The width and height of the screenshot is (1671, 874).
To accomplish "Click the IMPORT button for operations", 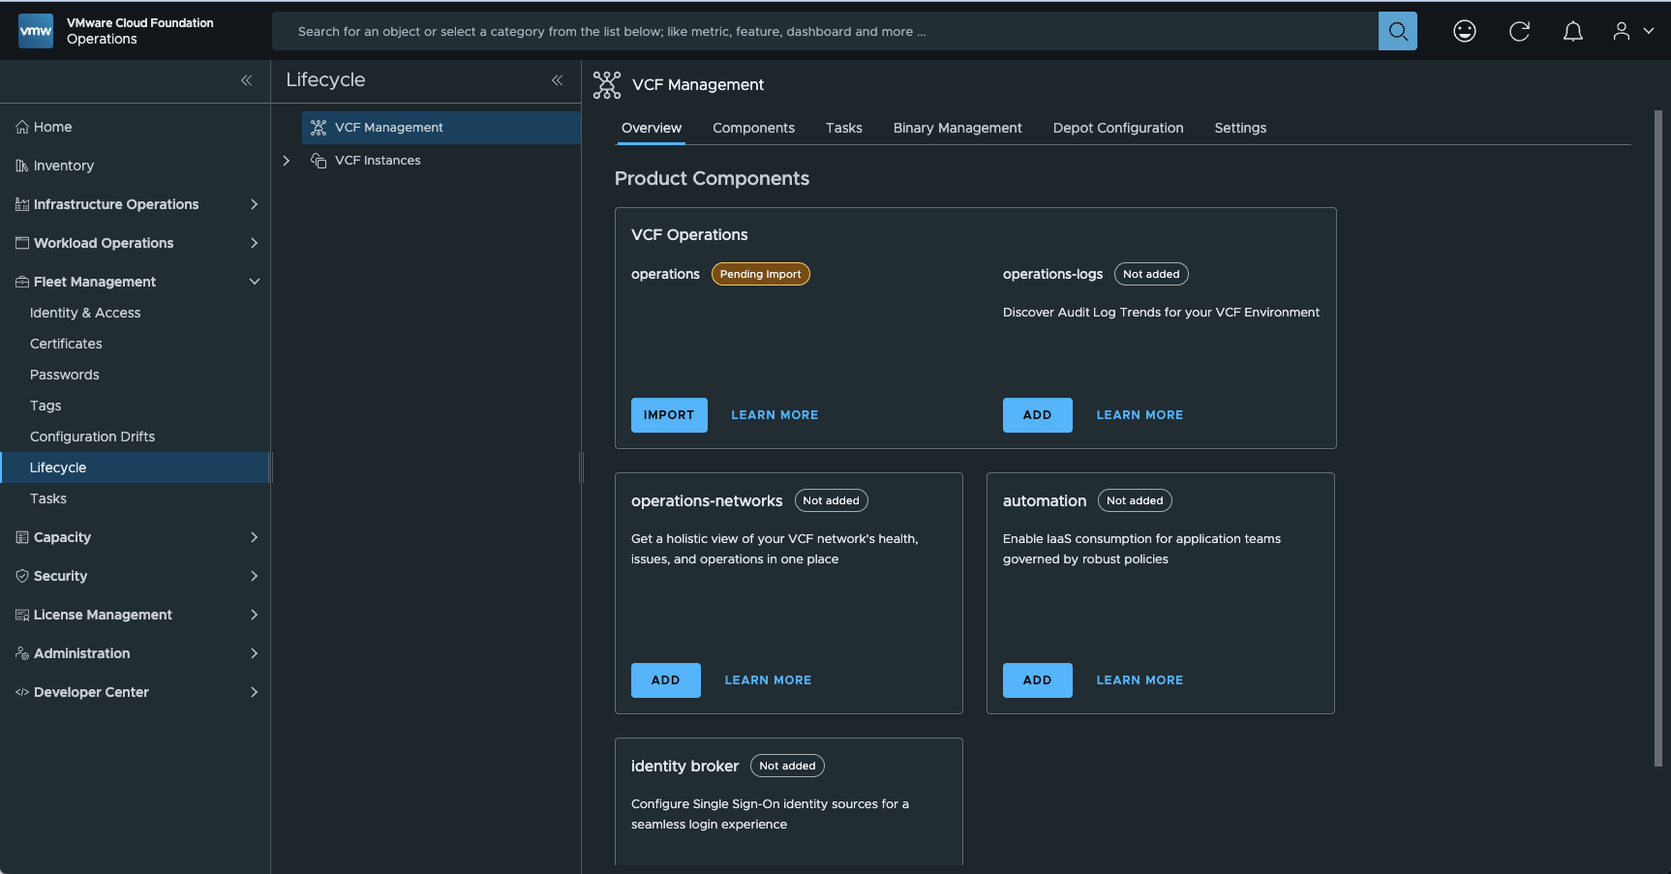I will (x=669, y=415).
